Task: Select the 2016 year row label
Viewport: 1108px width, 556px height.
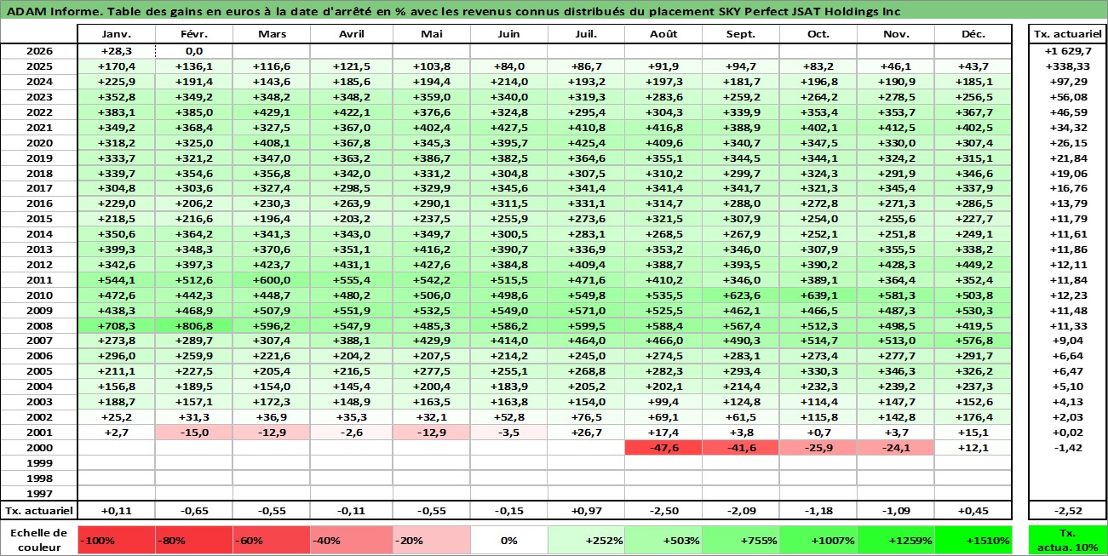Action: (39, 203)
